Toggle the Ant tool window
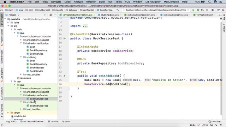Viewport: 226px width, 127px height. click(224, 17)
